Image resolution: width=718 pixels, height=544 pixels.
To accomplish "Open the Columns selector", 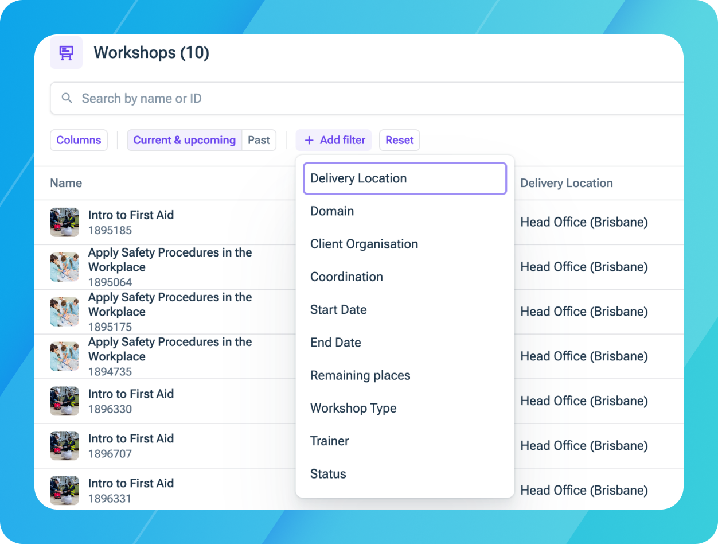I will point(79,140).
